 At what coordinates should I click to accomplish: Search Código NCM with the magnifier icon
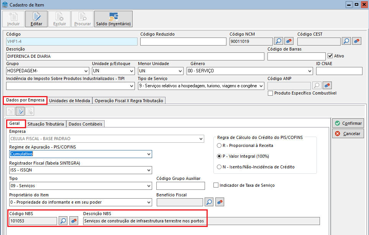(279, 41)
